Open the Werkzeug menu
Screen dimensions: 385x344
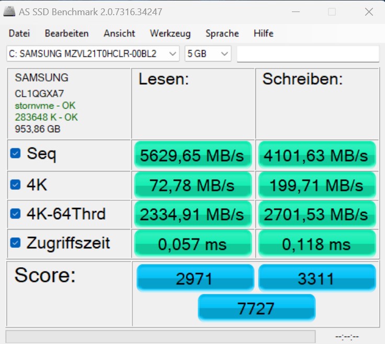tap(170, 33)
